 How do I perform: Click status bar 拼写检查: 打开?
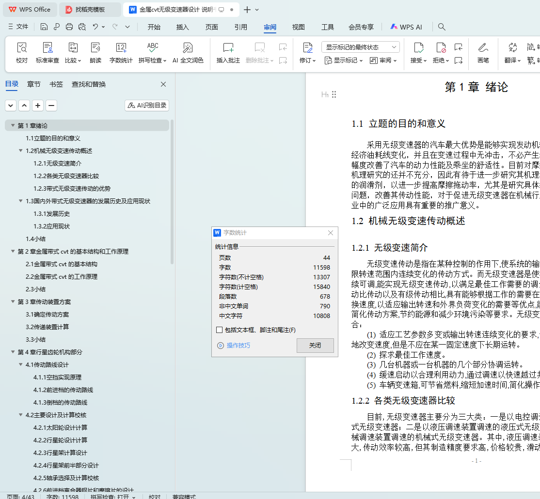112,497
